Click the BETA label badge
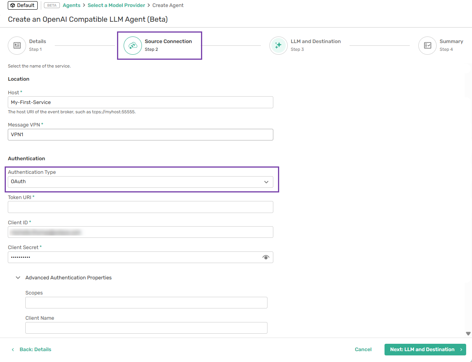472x362 pixels. tap(52, 5)
